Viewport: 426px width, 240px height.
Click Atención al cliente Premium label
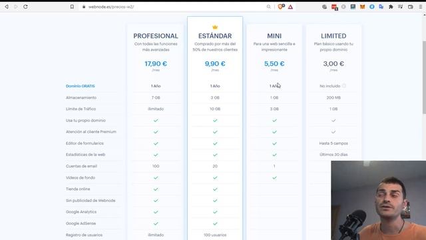click(x=91, y=132)
